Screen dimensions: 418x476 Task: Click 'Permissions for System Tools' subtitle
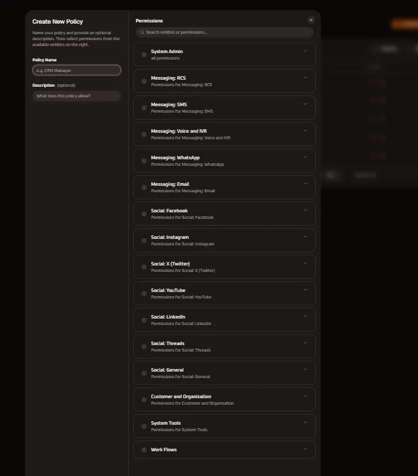coord(179,430)
